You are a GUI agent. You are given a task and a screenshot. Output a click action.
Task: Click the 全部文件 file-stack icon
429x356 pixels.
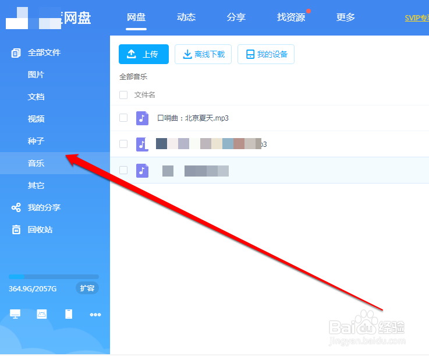(x=16, y=53)
